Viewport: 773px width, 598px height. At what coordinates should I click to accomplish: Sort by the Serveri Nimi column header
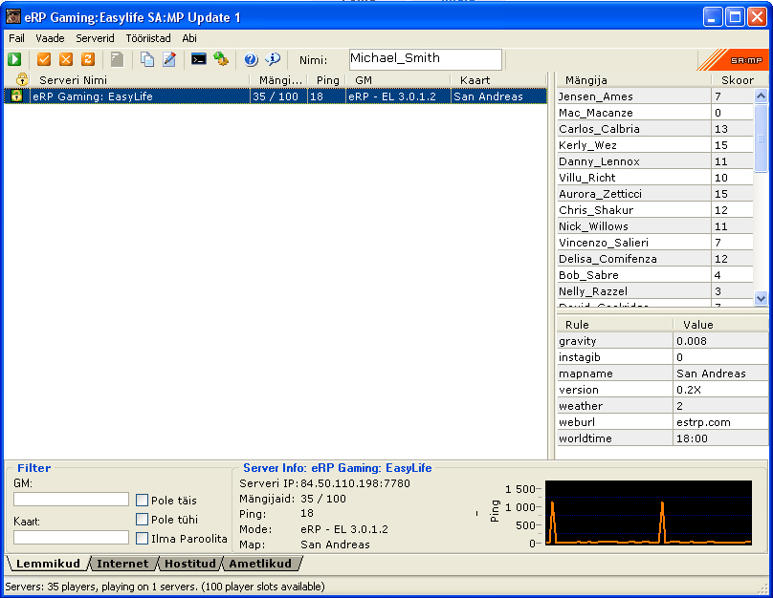(x=140, y=79)
